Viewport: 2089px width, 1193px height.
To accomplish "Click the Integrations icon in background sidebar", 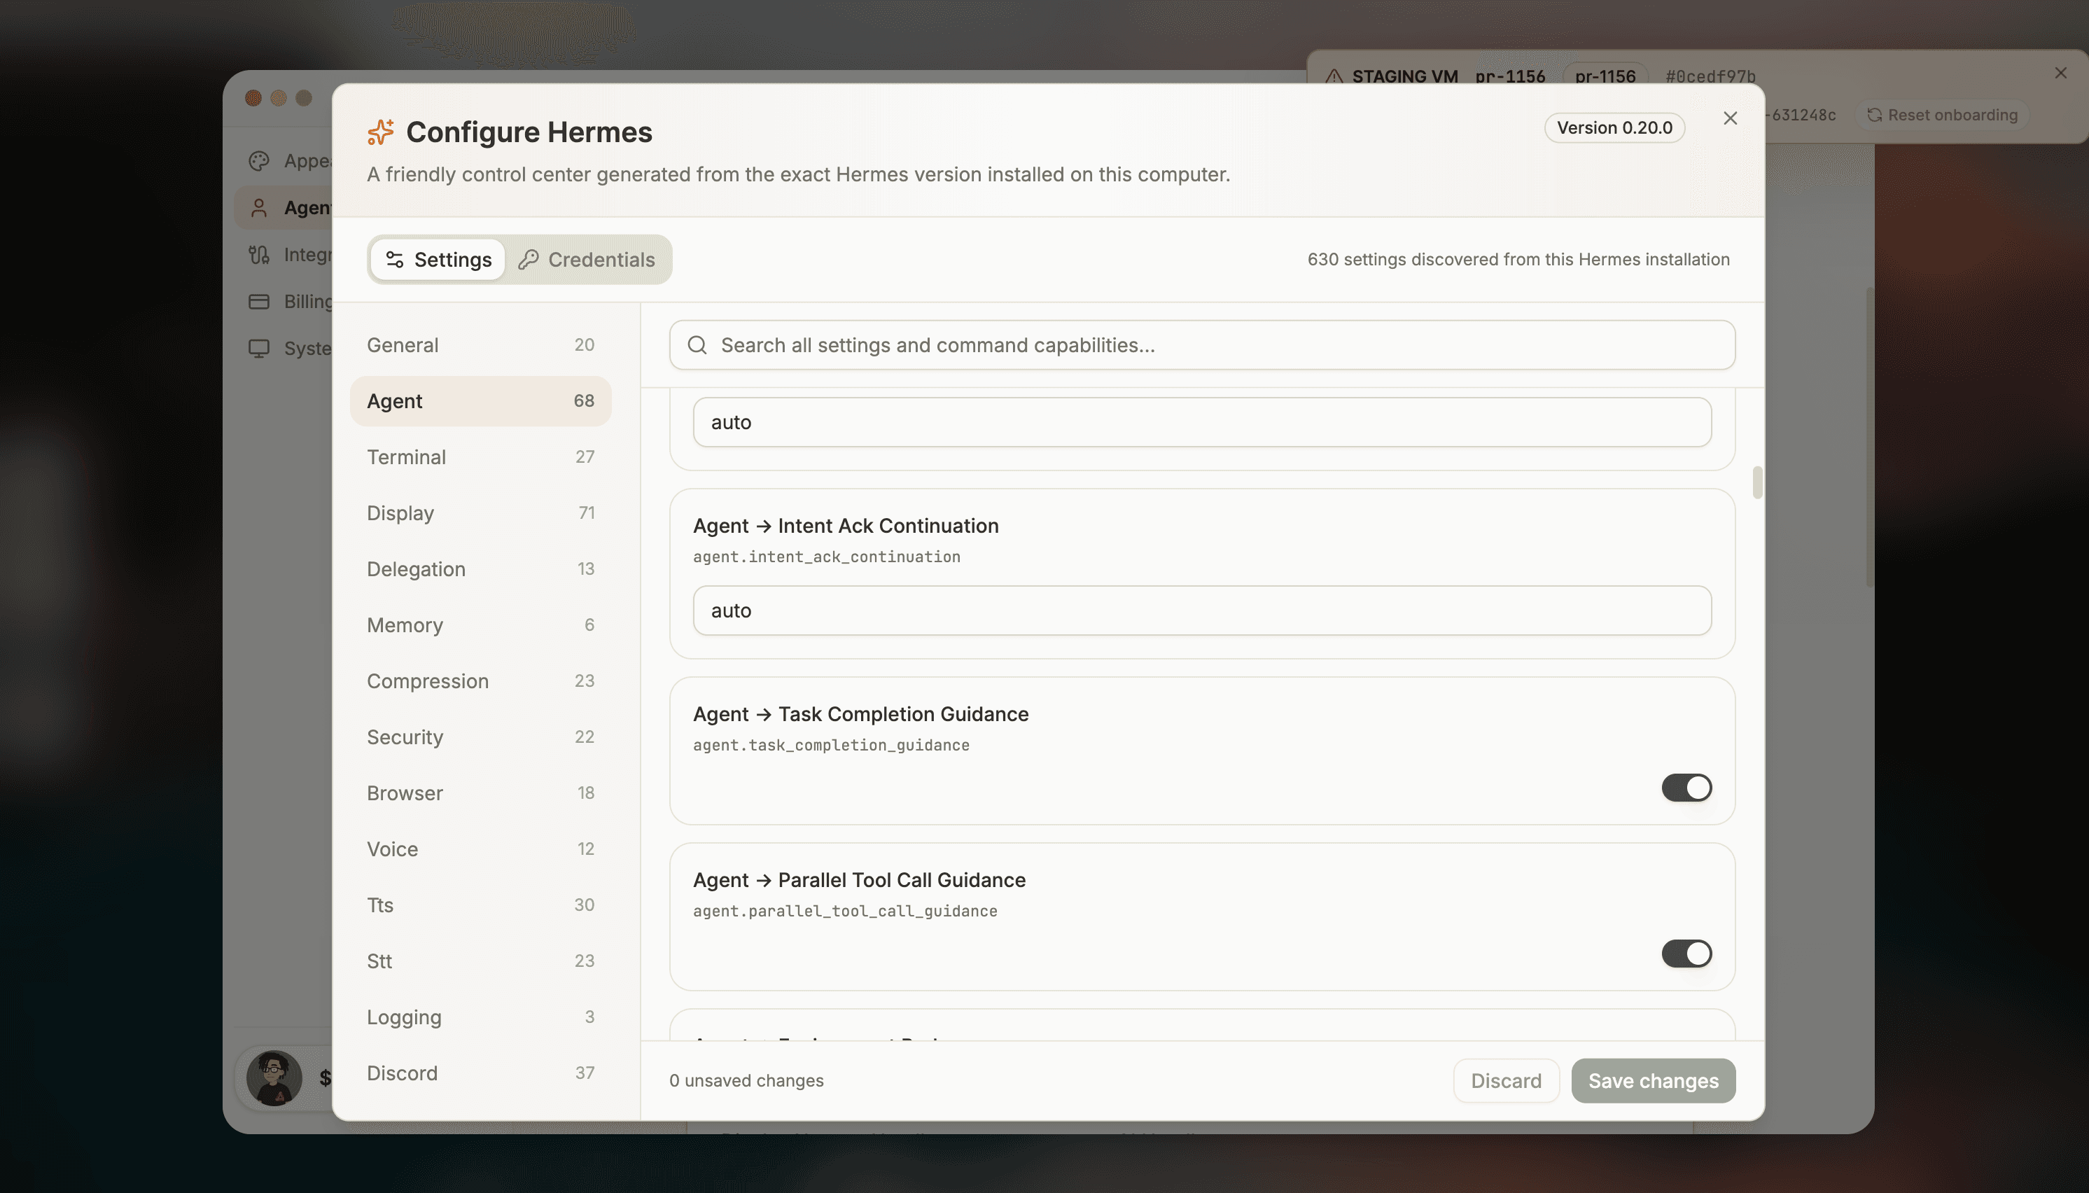I will [259, 255].
